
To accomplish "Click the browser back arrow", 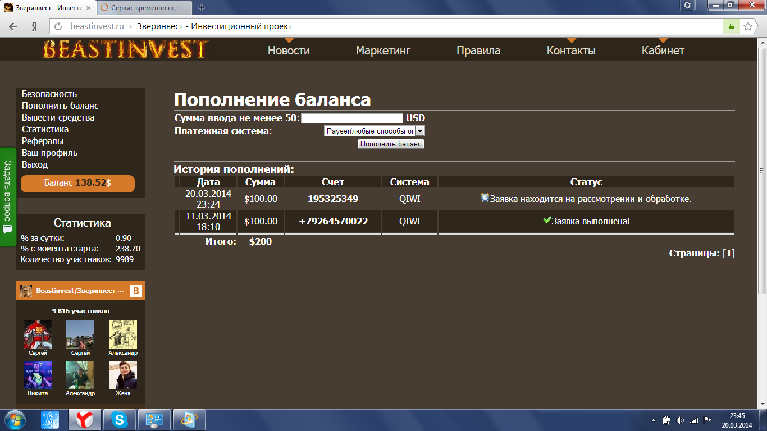I will coord(13,26).
